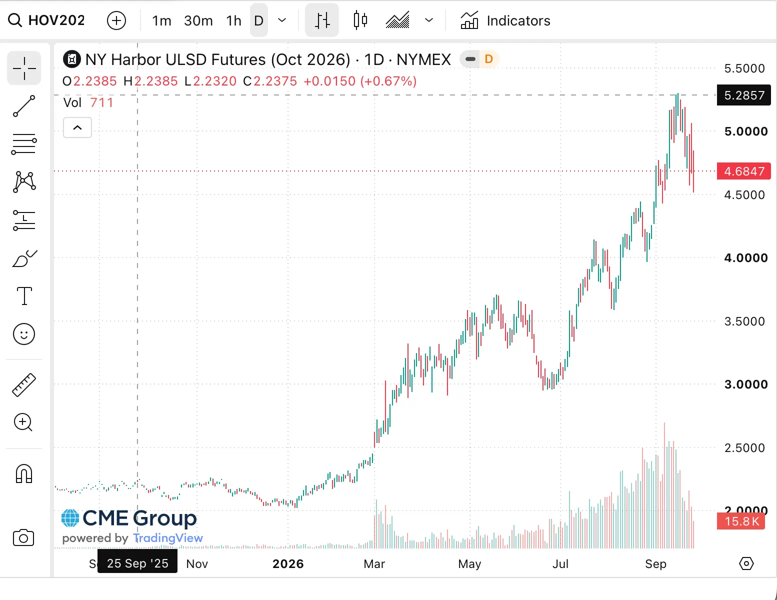Select the trend line drawing tool
This screenshot has width=777, height=600.
point(24,106)
